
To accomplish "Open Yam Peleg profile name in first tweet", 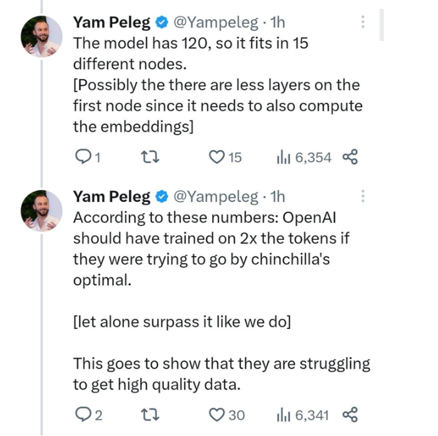I will coord(111,23).
